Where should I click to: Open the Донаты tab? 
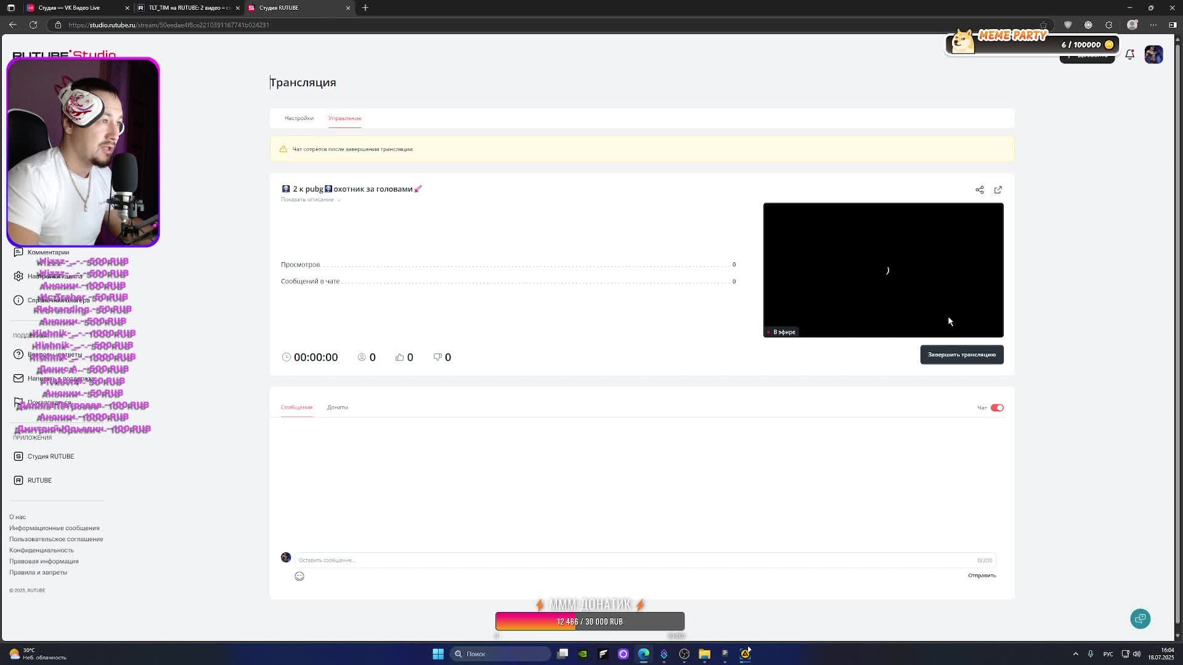pyautogui.click(x=337, y=408)
